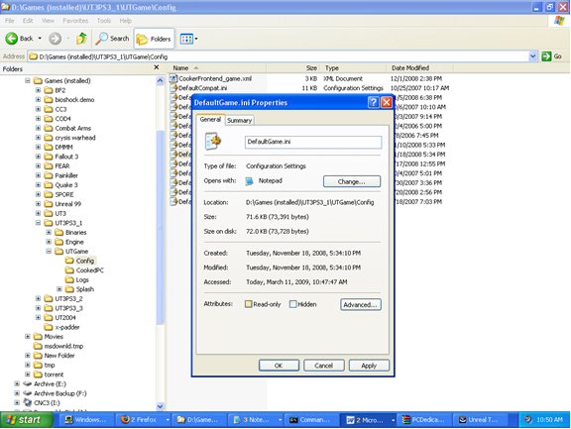Open the Help menu
This screenshot has width=571, height=429.
(x=126, y=21)
